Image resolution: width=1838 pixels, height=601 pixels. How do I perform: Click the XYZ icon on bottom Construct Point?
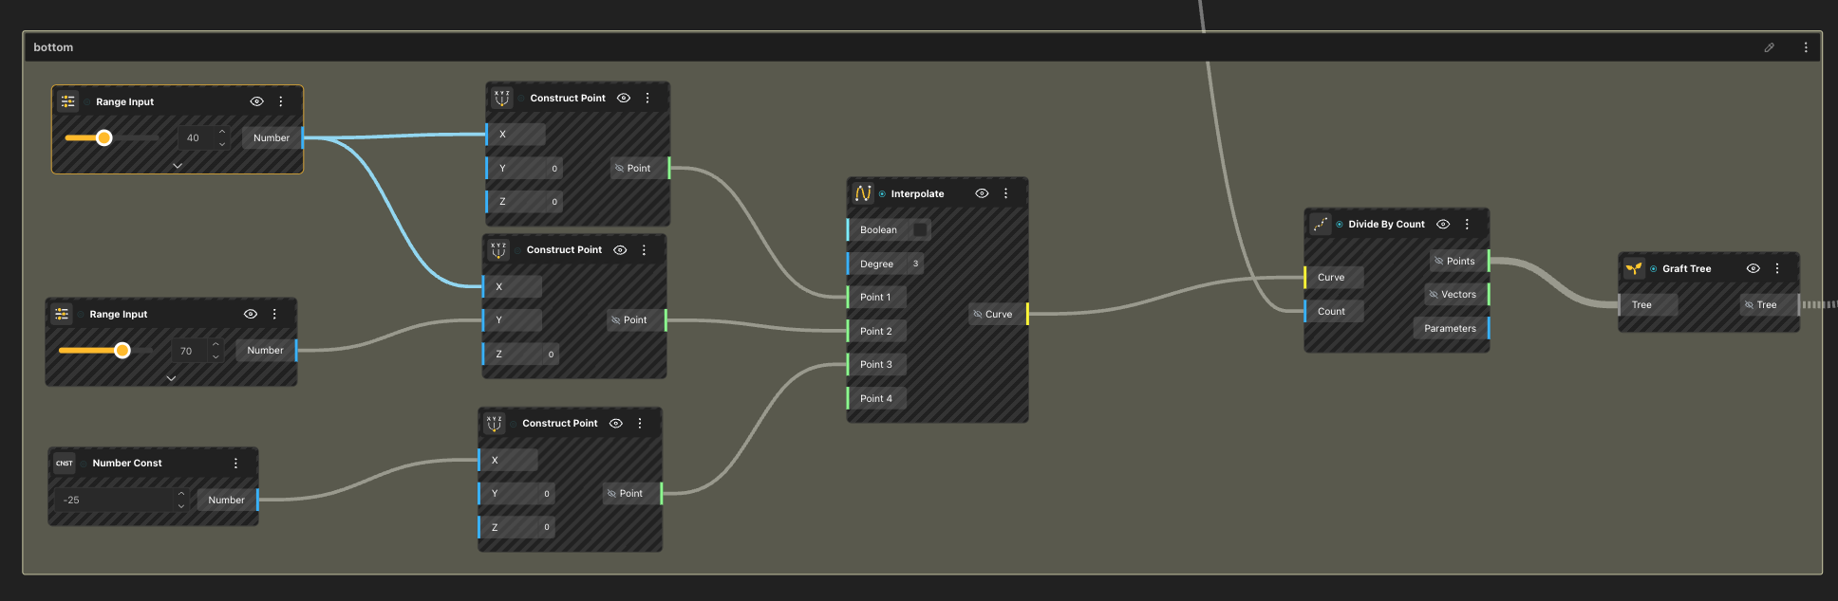[x=494, y=424]
